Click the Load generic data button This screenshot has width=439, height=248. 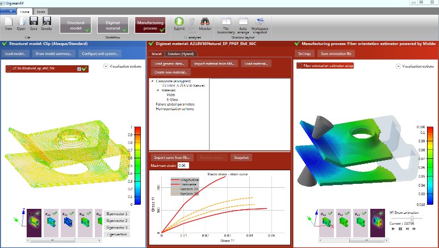tap(169, 64)
